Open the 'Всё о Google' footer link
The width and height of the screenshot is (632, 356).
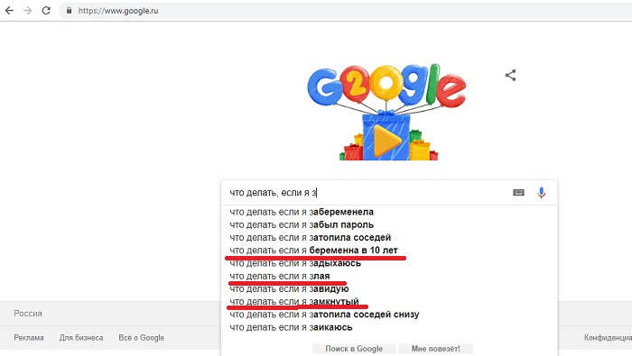click(x=141, y=337)
